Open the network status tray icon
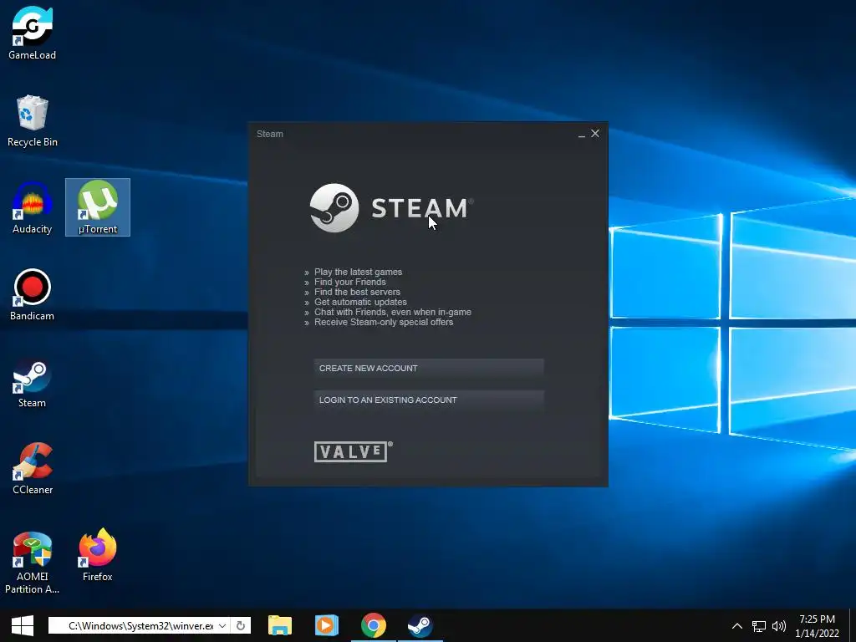The height and width of the screenshot is (642, 856). pos(759,626)
